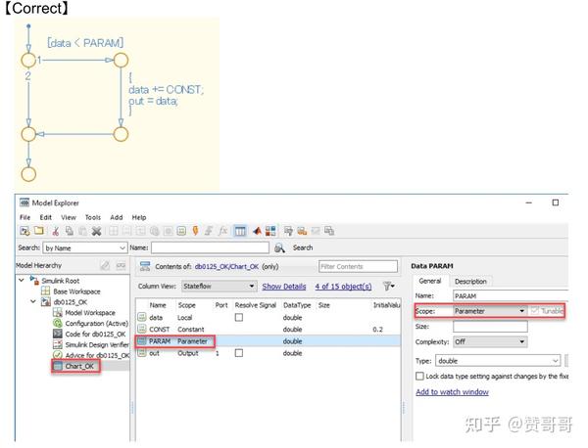This screenshot has width=588, height=448.
Task: Collapse the db0125_OK tree node
Action: point(33,301)
